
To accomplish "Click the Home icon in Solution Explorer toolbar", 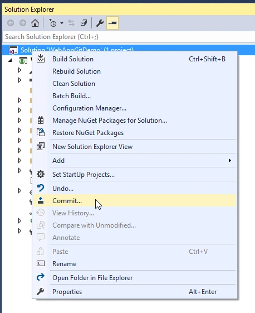I will coord(35,23).
